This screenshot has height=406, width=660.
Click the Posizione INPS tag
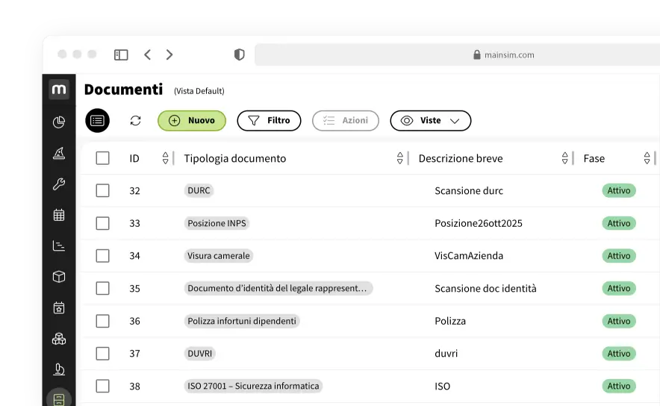point(217,223)
